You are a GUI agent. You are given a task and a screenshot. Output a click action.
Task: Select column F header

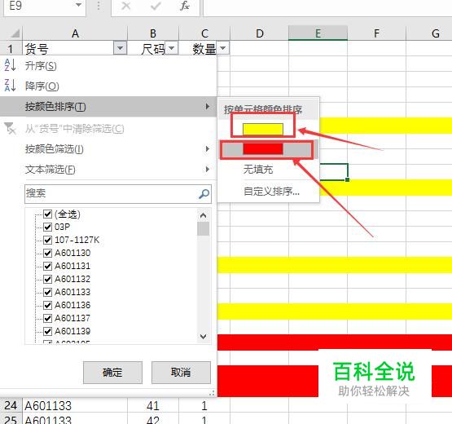tap(376, 33)
